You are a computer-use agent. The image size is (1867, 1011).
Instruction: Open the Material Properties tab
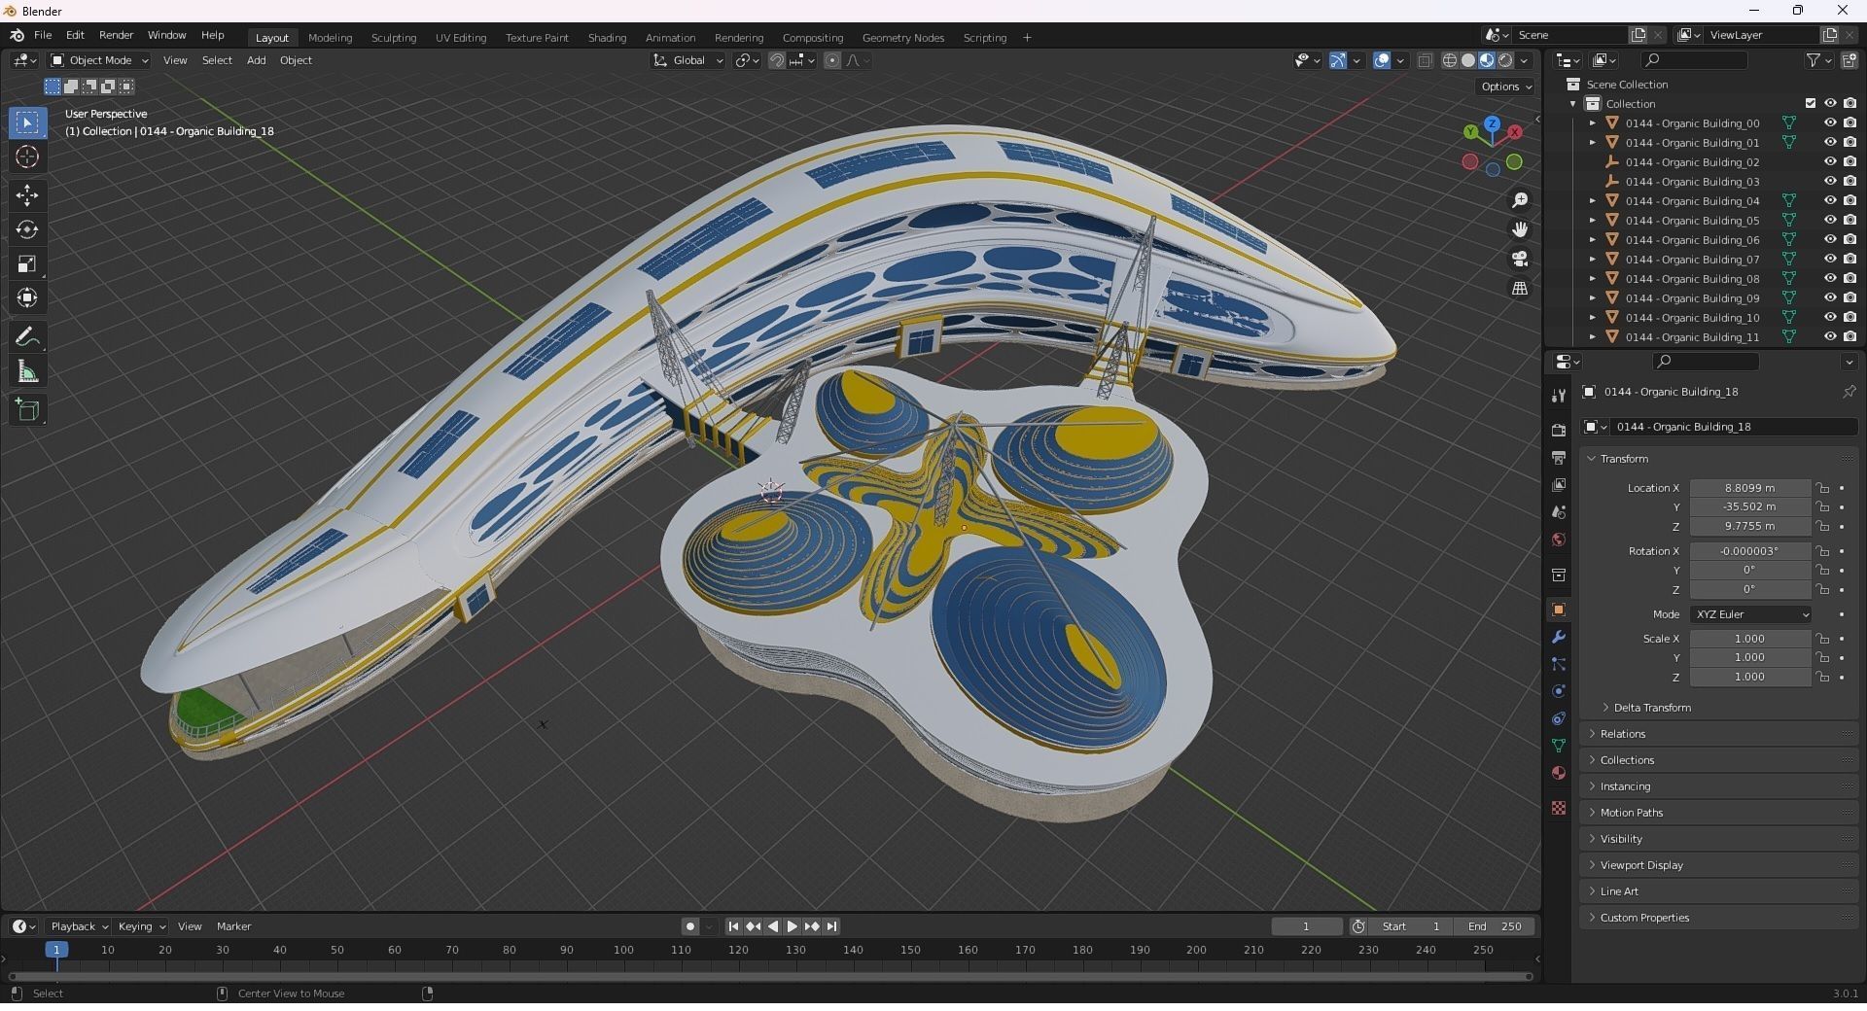pyautogui.click(x=1559, y=773)
